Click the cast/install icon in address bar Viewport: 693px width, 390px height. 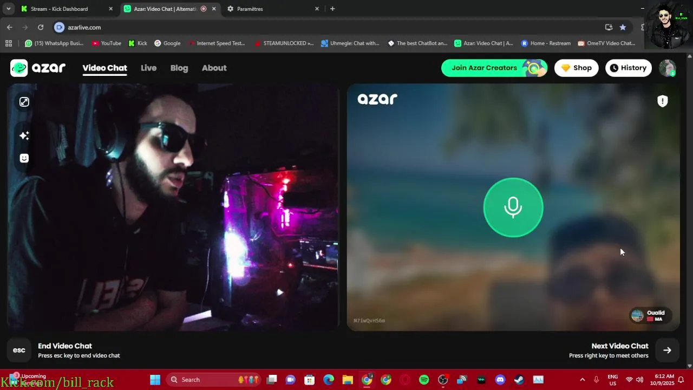609,27
